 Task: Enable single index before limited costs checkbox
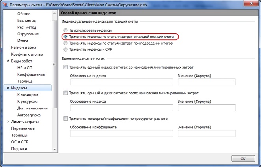65,67
